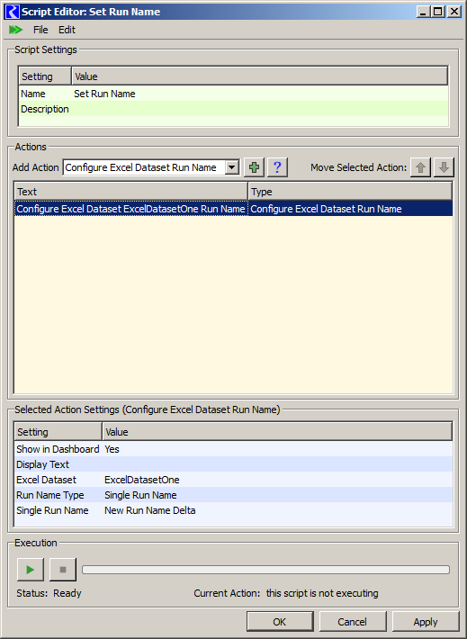Click the Single Run Name value field
This screenshot has height=639, width=467.
pyautogui.click(x=277, y=510)
